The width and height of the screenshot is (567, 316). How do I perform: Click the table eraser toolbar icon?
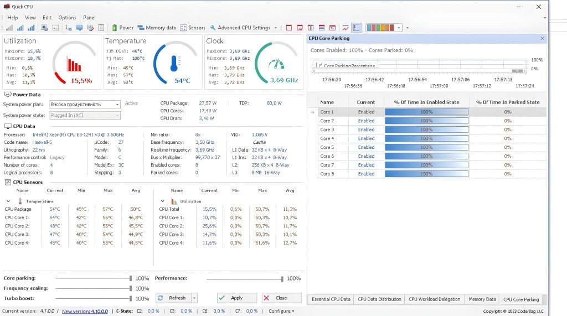90,28
